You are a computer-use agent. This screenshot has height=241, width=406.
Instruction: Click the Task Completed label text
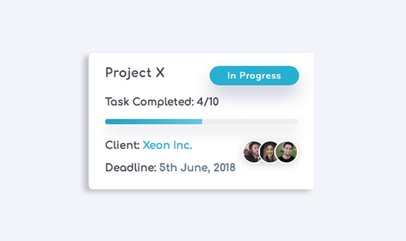coord(149,102)
